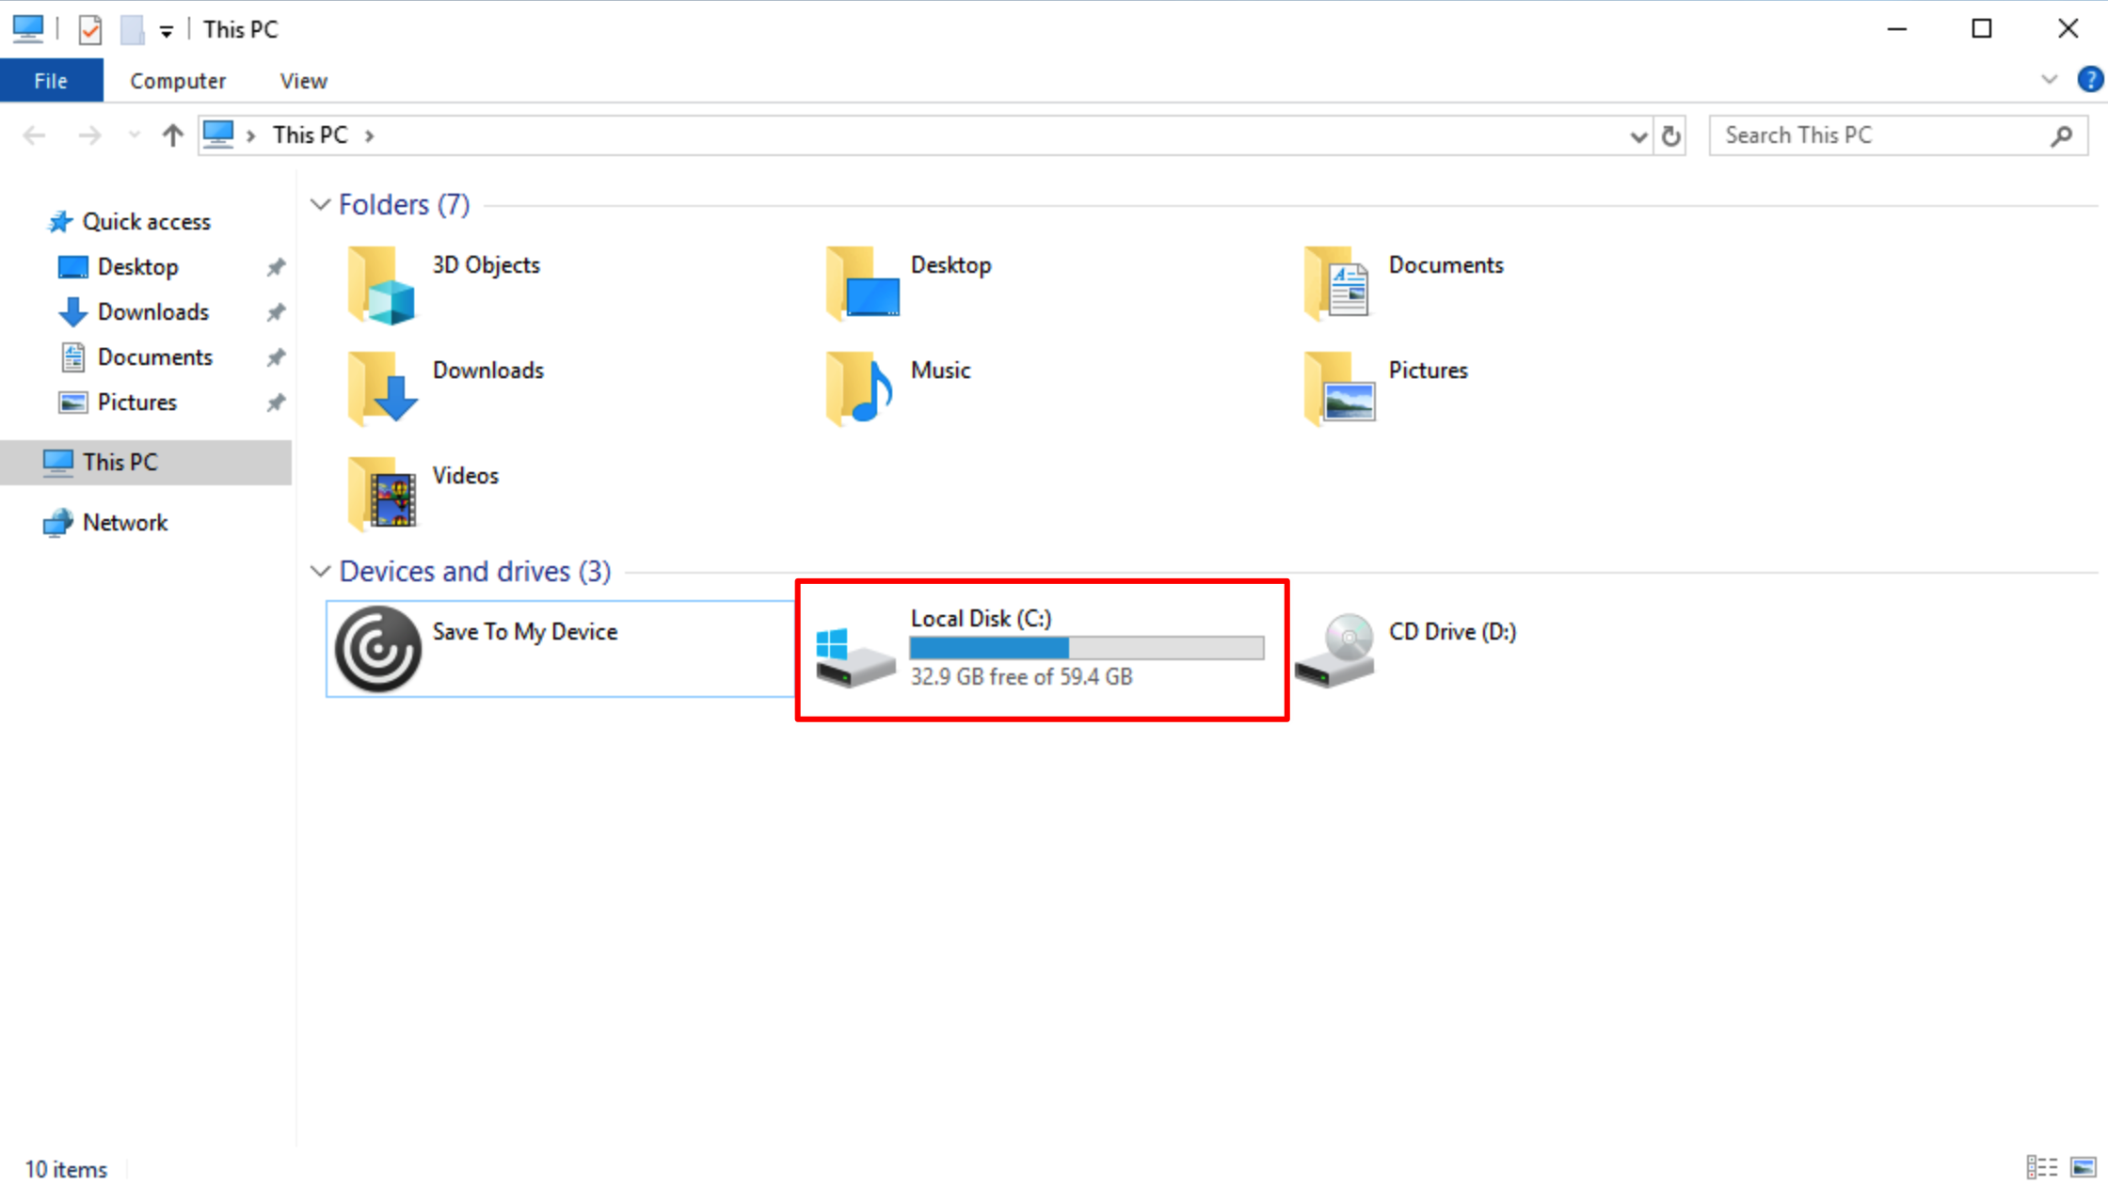Open the Help question mark icon
The image size is (2108, 1185).
(2089, 80)
